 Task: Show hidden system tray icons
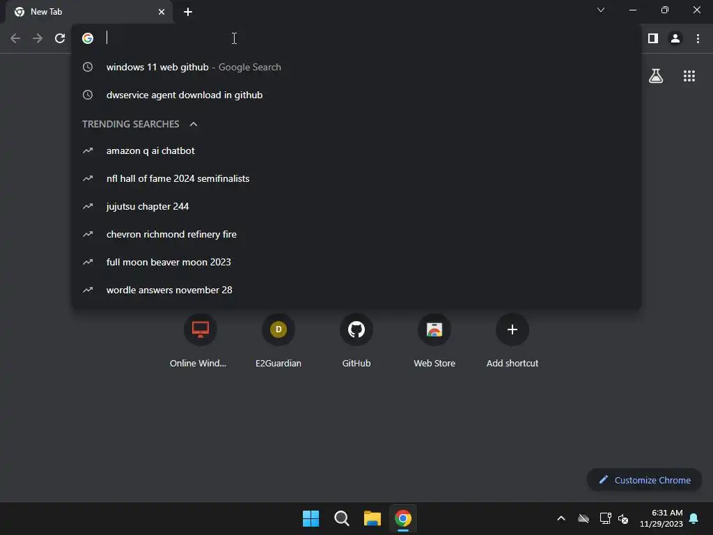pos(561,518)
